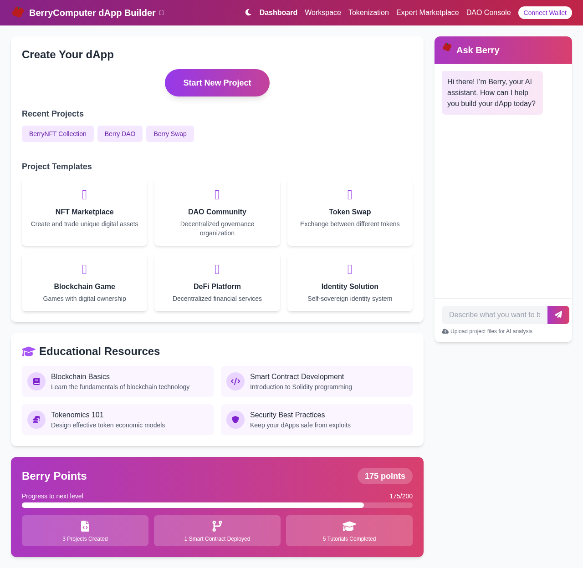Switch to the Workspace section
The image size is (583, 568).
pos(322,13)
